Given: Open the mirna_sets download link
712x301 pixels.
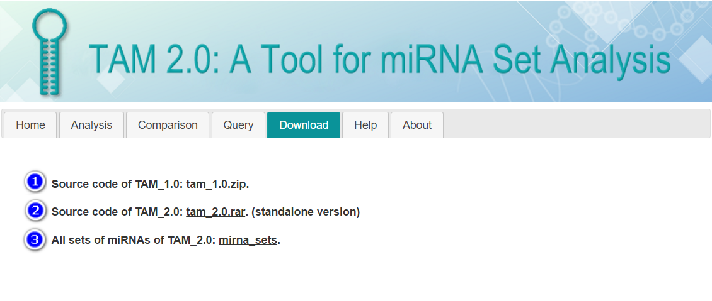Looking at the screenshot, I should 248,240.
